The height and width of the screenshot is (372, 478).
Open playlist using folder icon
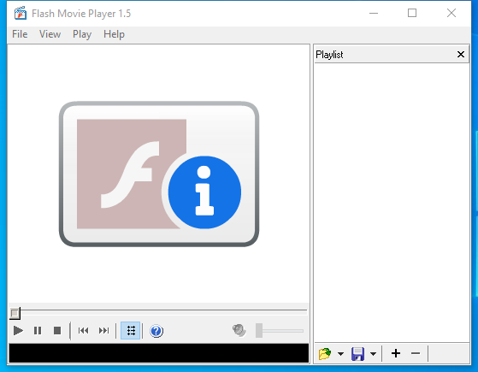[x=325, y=354]
